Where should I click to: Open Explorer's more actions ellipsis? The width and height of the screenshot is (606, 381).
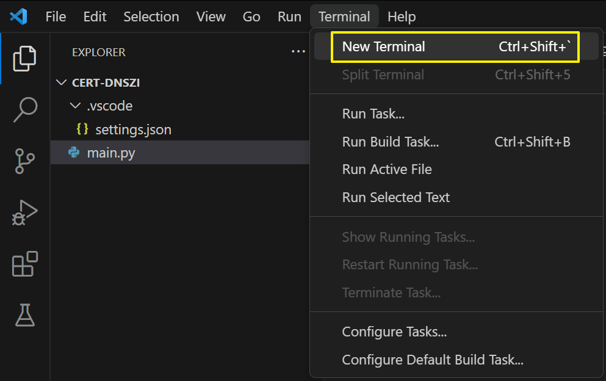click(298, 52)
